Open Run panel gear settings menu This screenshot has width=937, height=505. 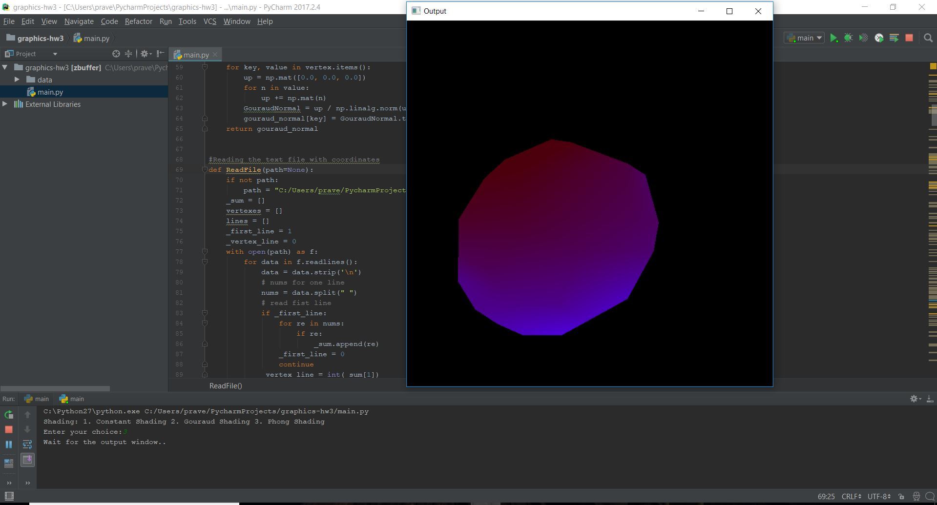pos(916,399)
